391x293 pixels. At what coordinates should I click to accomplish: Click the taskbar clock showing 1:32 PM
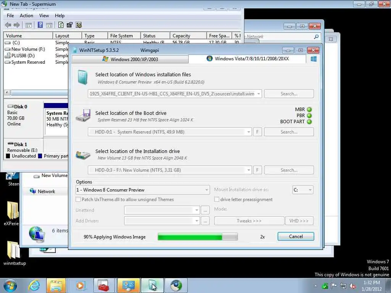coord(372,286)
